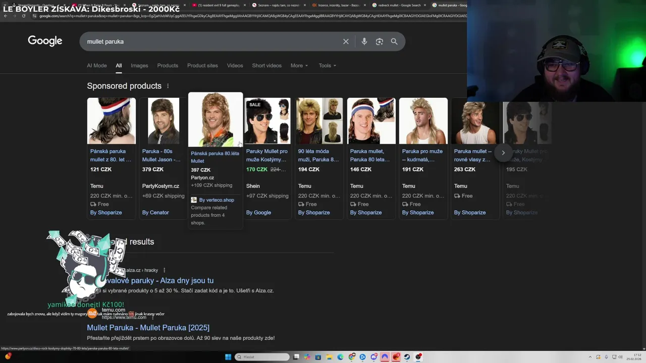Close the redneck mullet tab
Screen dimensions: 646x363
click(425, 5)
